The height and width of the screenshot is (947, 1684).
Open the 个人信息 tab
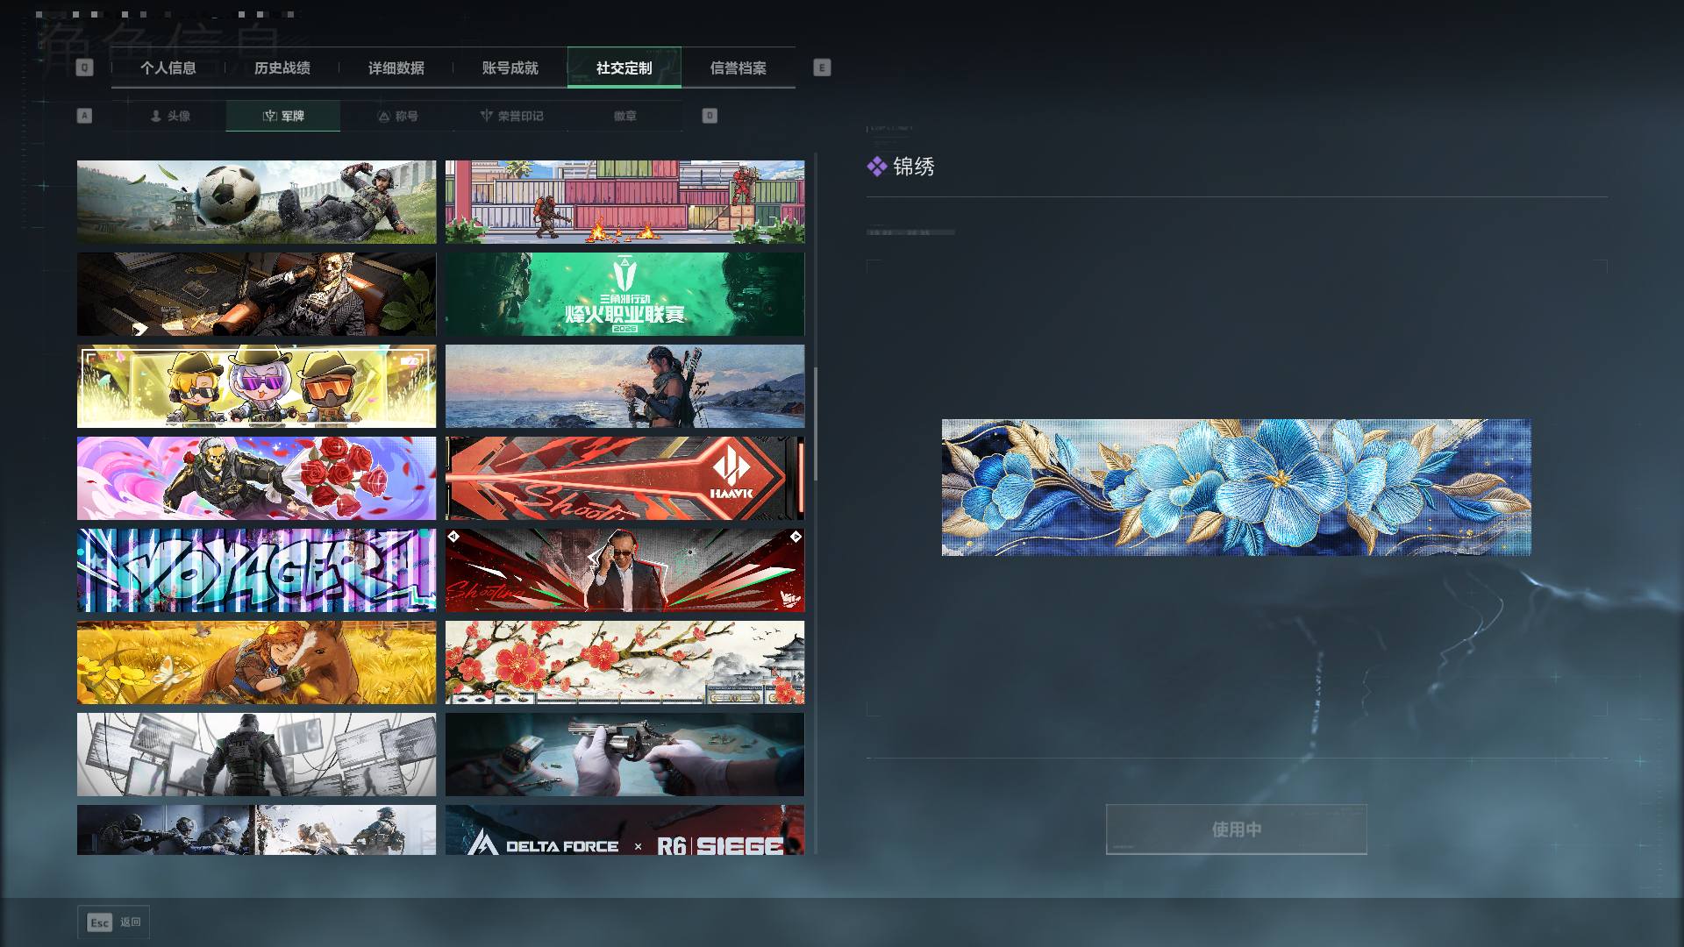(168, 68)
